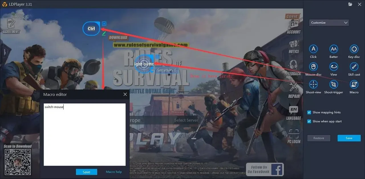Viewport: 365px width, 179px height.
Task: Select the Key-disc mapping tool
Action: click(x=354, y=49)
